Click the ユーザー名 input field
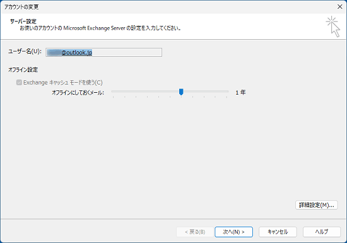Screen dimensions: 347x243 (x=104, y=52)
